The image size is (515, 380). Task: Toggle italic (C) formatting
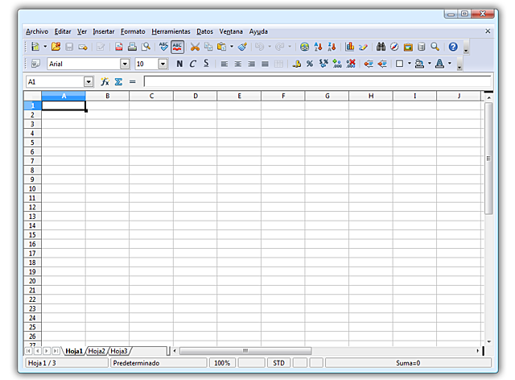point(193,64)
